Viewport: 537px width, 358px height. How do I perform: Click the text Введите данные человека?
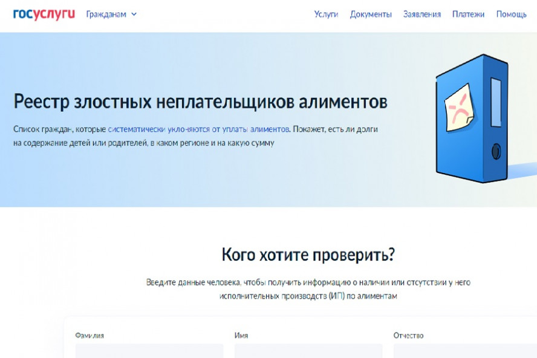point(194,282)
